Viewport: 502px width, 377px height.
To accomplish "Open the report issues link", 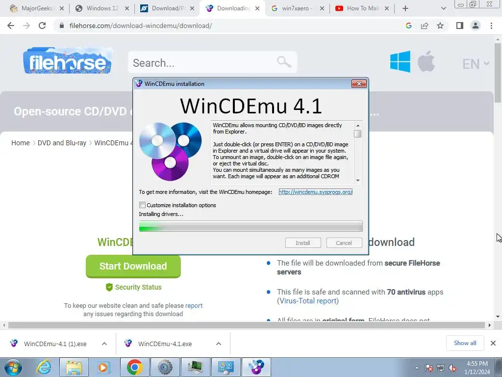I will (x=194, y=305).
